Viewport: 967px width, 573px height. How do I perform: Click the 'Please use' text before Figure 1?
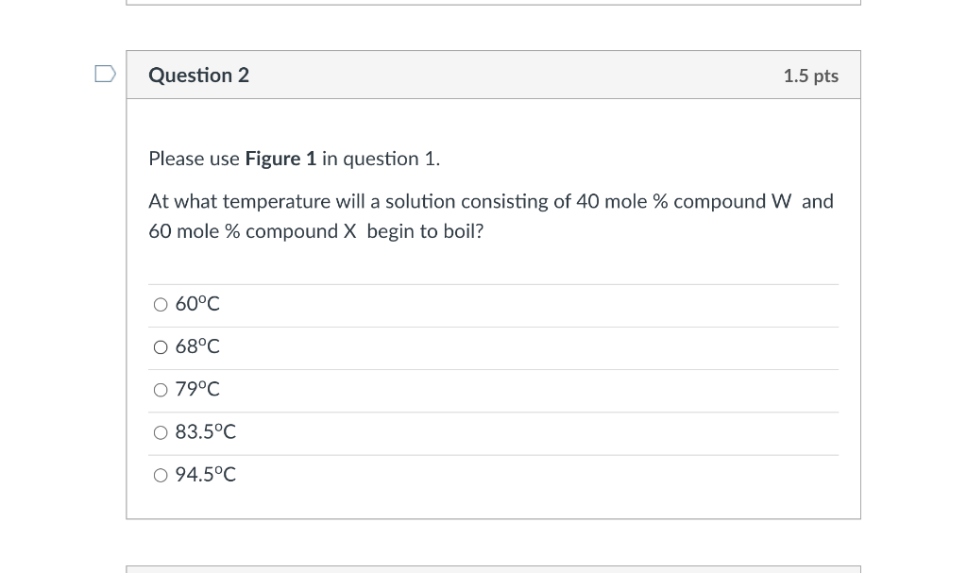(x=195, y=160)
